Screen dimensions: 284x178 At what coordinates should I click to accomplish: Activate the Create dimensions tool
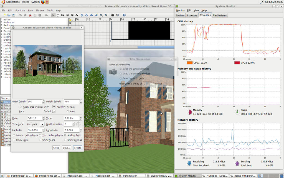click(72, 15)
